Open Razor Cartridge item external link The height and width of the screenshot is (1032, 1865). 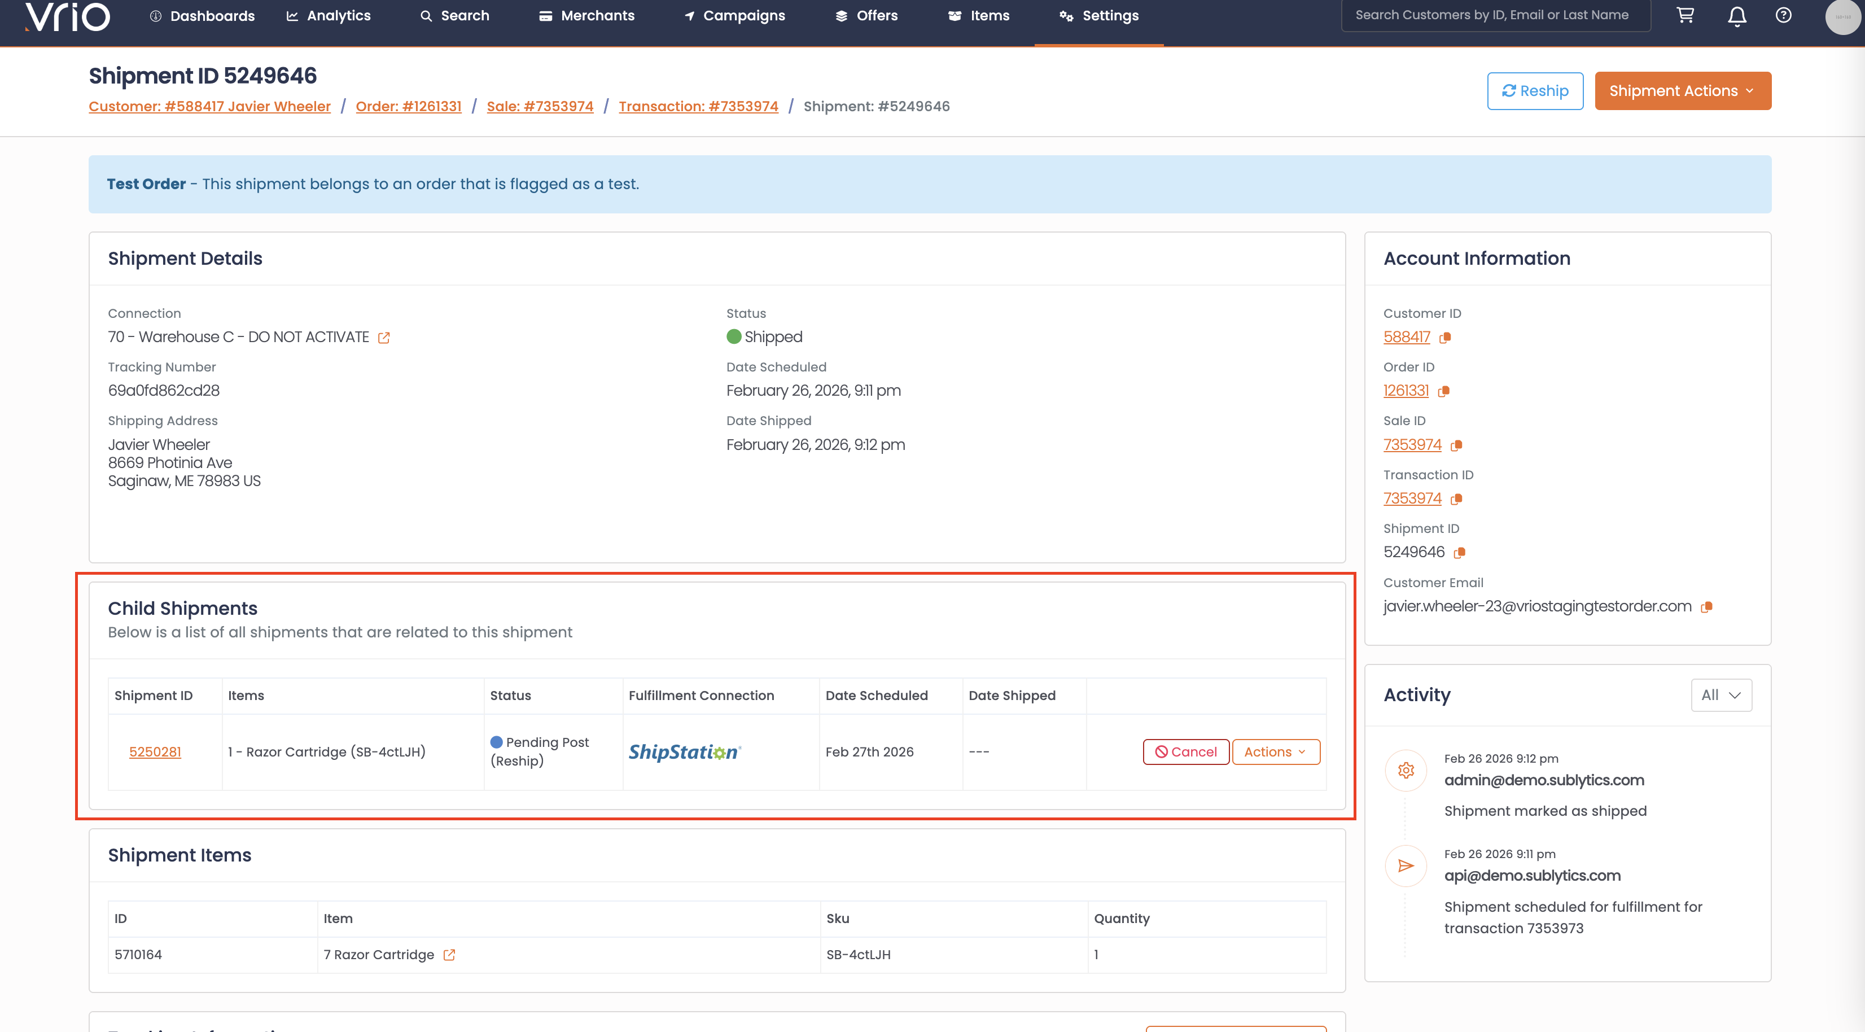449,955
